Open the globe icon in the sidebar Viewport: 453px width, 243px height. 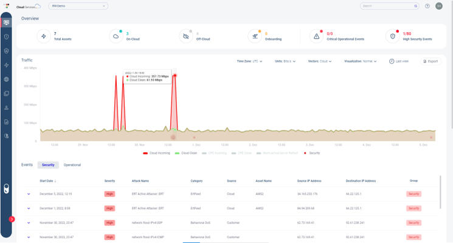click(6, 79)
